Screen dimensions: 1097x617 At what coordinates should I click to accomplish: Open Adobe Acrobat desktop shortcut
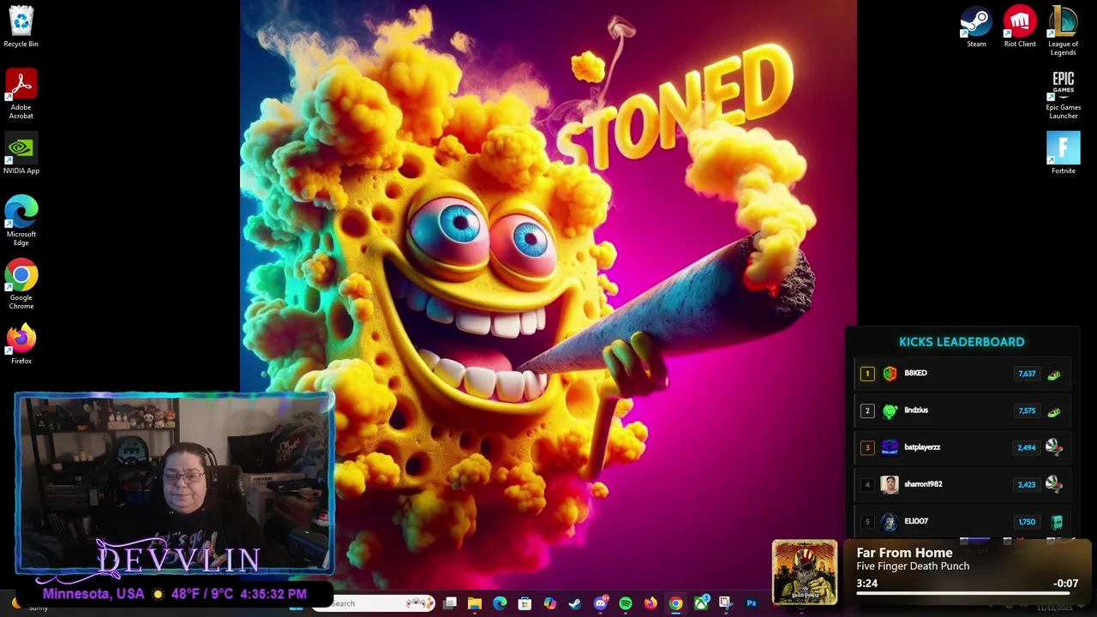click(x=21, y=94)
